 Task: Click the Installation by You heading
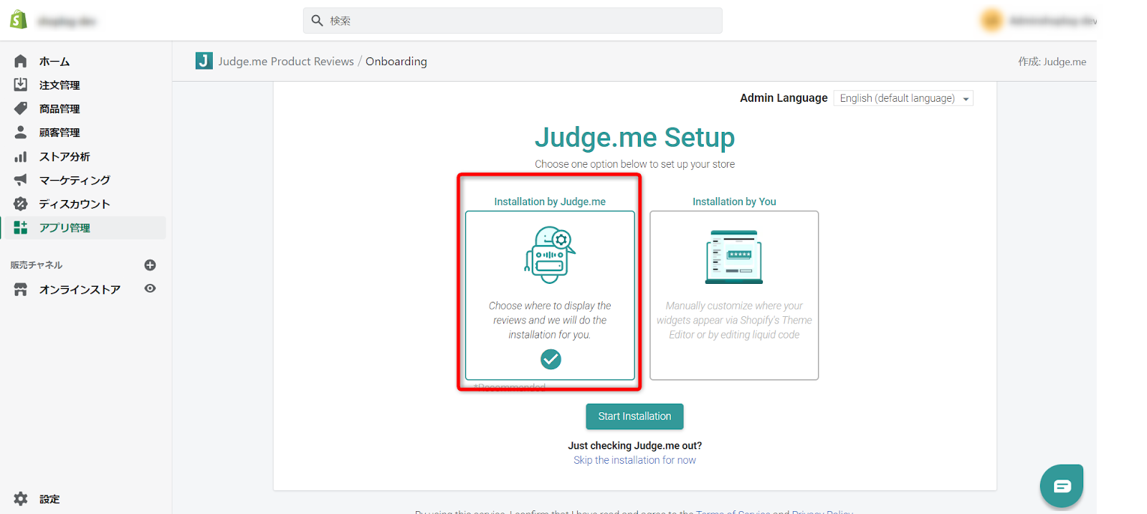tap(734, 201)
